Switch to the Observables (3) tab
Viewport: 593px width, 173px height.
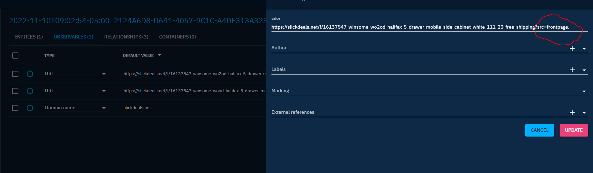pos(74,37)
